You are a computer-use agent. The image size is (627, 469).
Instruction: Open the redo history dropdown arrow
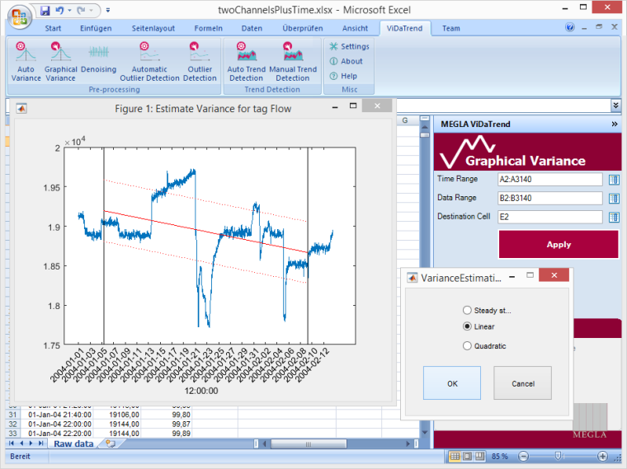(x=92, y=10)
